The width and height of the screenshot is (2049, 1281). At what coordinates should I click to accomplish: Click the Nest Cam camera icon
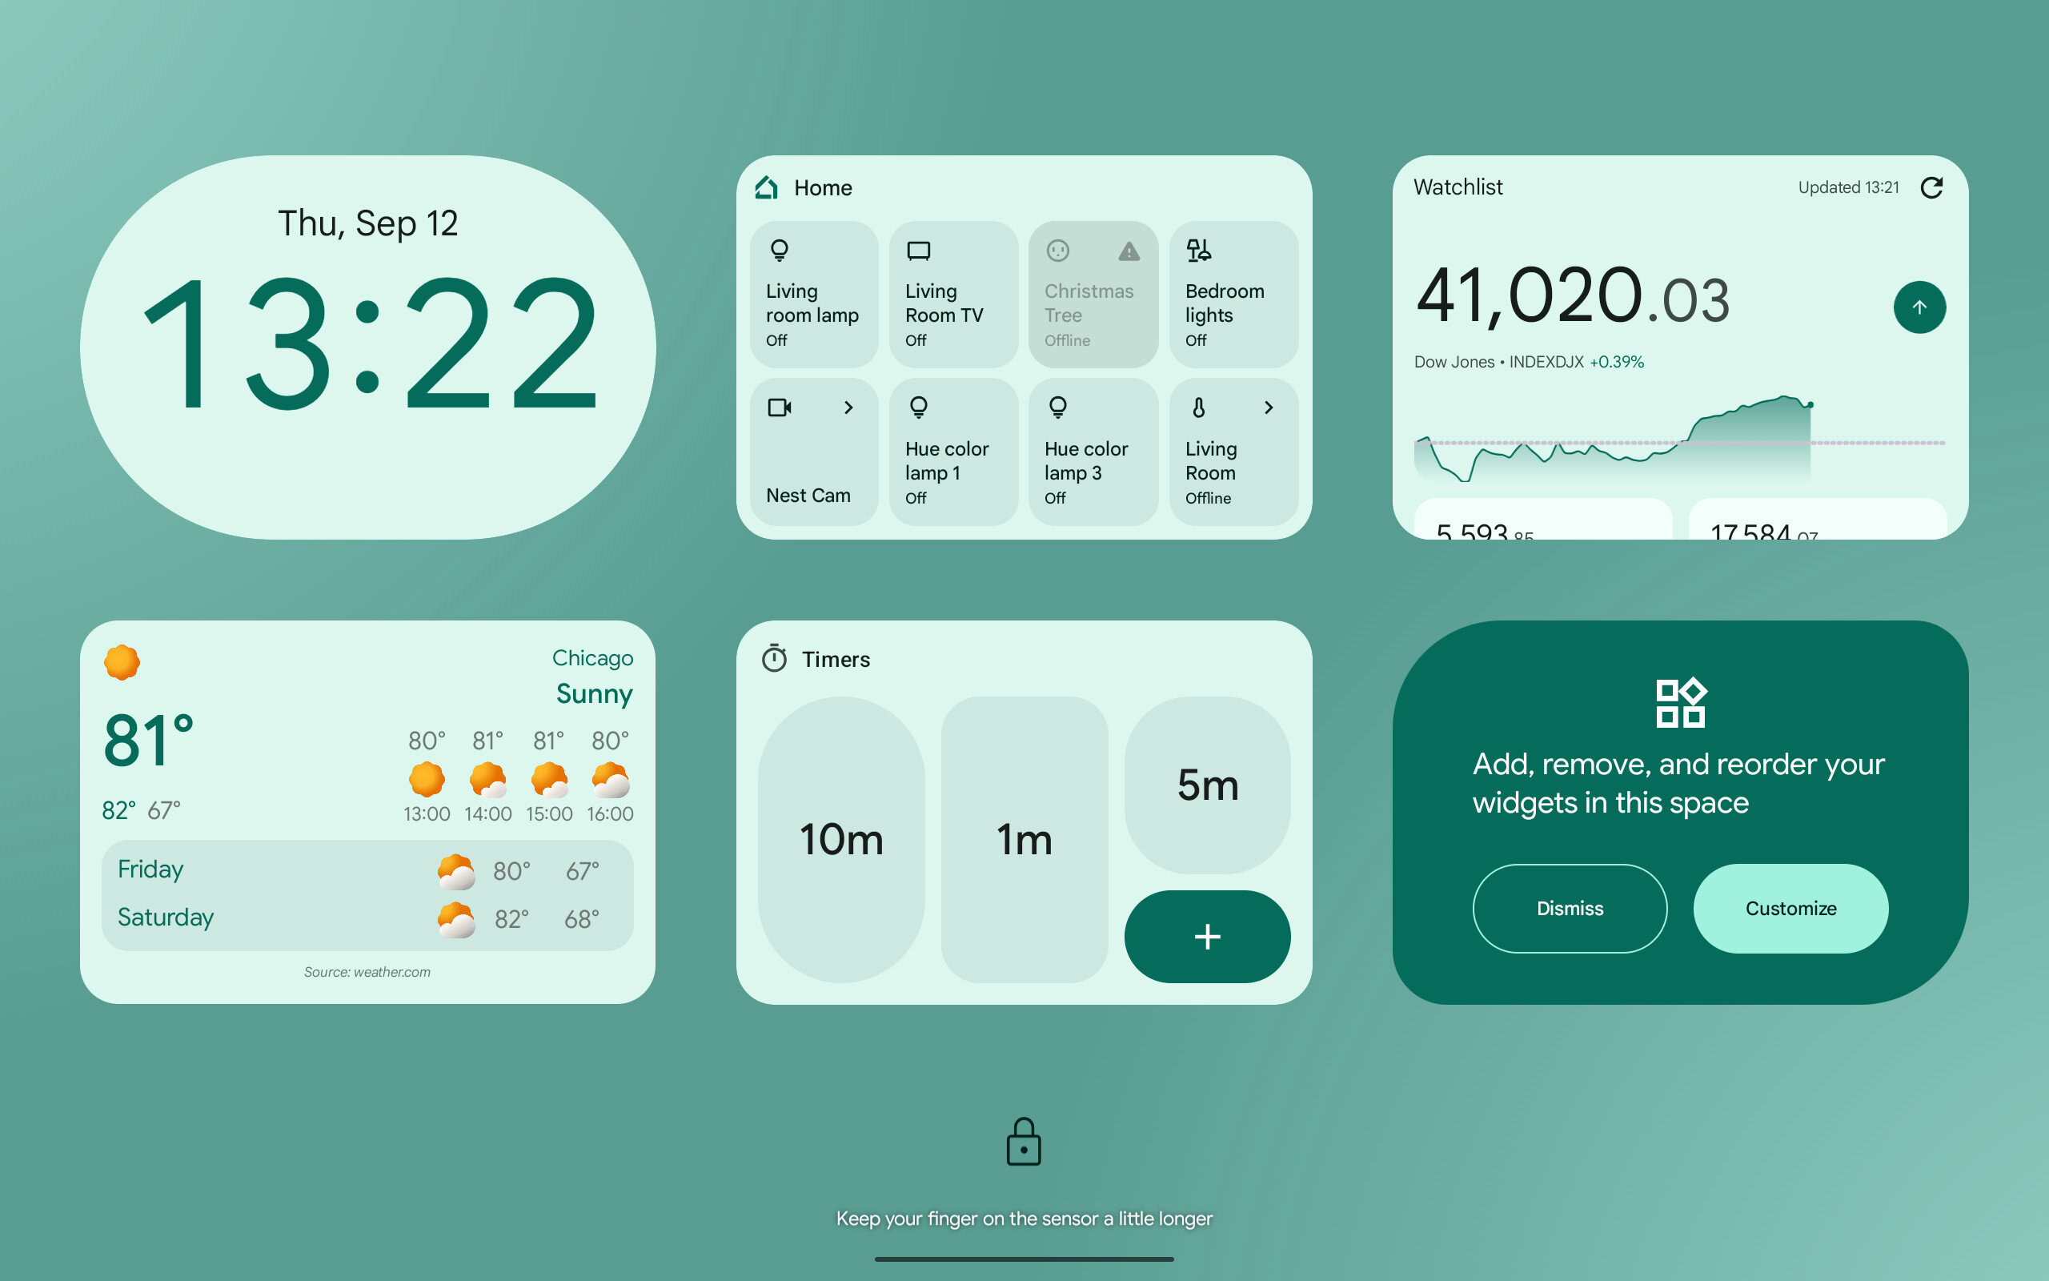(x=779, y=406)
